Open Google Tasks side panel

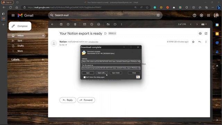[x=217, y=43]
